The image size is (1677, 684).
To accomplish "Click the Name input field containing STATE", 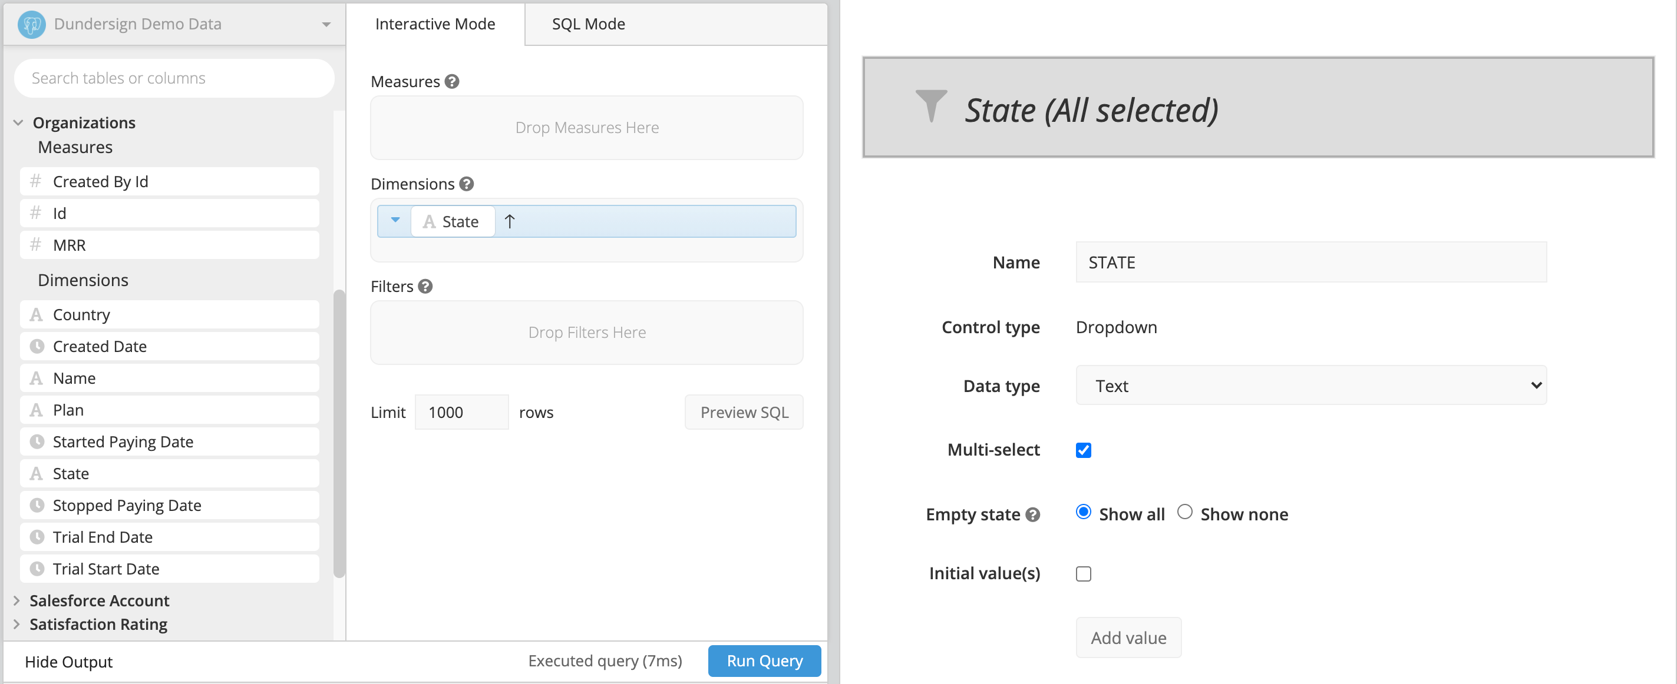I will 1310,262.
